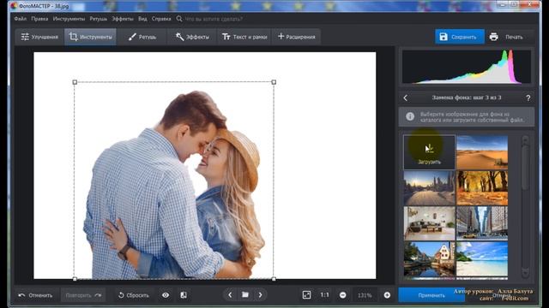
Task: Click the Загрузить tile to upload background
Action: [429, 152]
